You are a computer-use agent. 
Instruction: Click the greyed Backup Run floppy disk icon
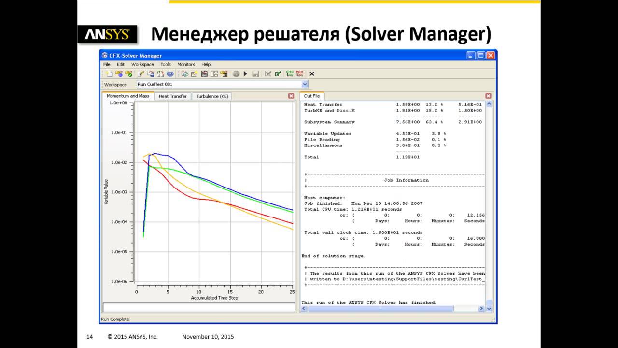click(x=255, y=74)
